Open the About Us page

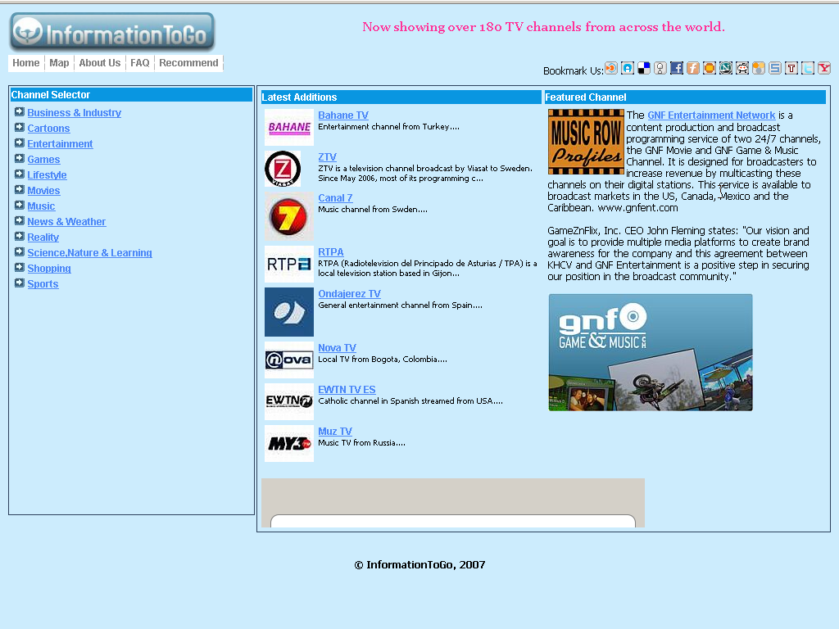click(100, 63)
